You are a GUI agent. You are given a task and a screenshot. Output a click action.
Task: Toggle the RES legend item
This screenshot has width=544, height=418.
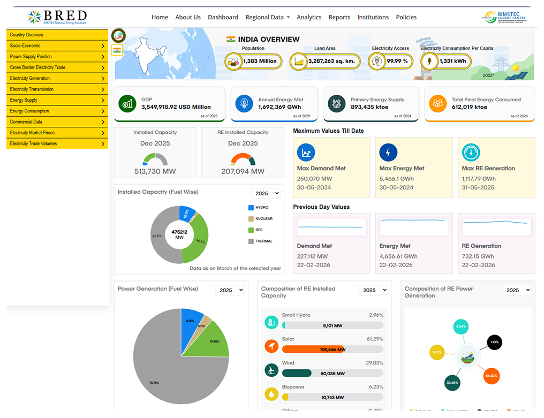(x=255, y=230)
